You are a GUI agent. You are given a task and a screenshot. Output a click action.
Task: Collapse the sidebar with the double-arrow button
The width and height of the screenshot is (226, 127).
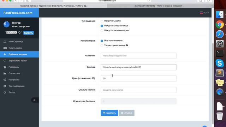click(34, 100)
